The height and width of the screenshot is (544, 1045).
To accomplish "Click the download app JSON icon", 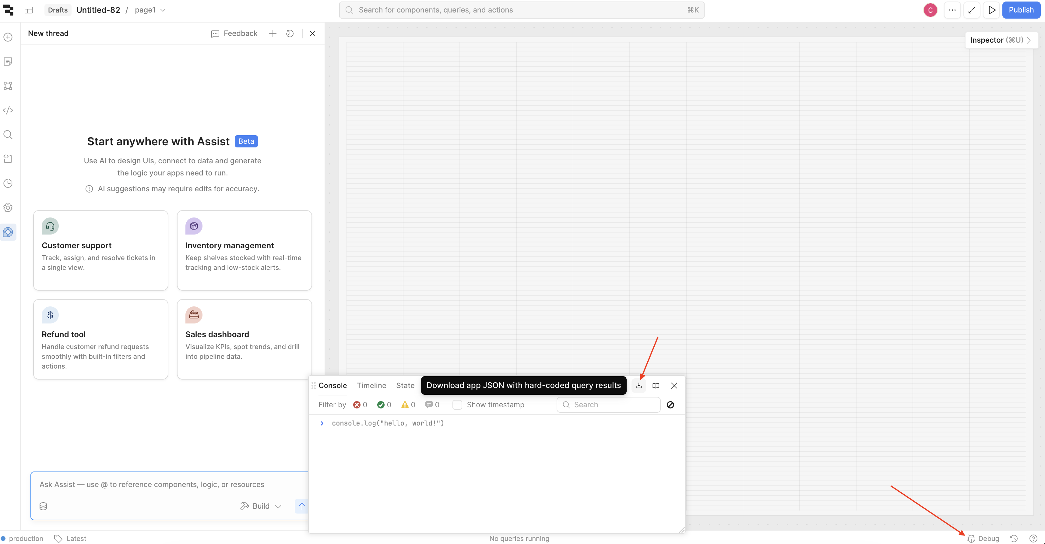I will tap(639, 386).
